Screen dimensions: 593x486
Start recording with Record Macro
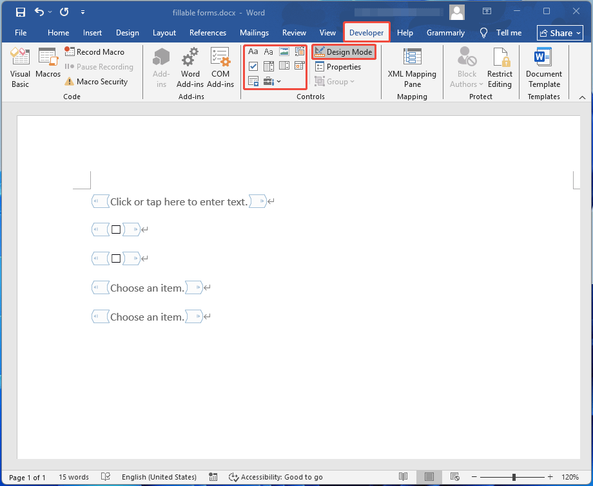(x=95, y=51)
